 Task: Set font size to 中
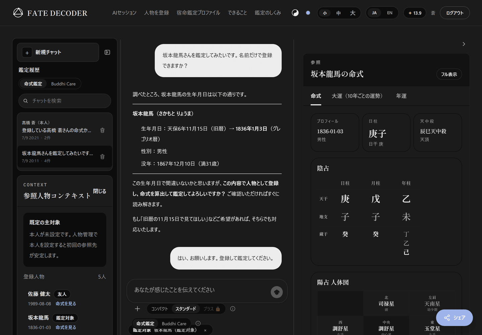pos(338,13)
